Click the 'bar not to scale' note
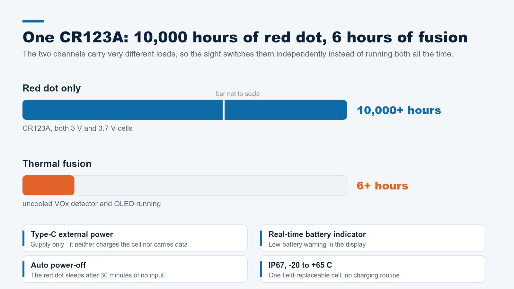Image resolution: width=514 pixels, height=289 pixels. pos(238,94)
